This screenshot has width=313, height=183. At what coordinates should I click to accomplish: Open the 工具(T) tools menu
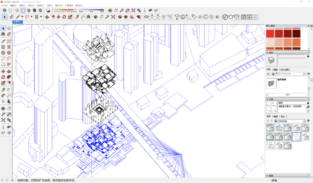tap(49, 5)
